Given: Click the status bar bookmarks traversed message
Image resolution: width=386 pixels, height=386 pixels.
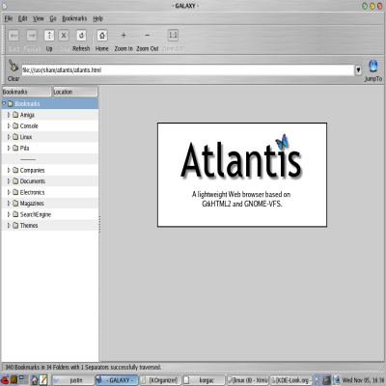Looking at the screenshot, I should (83, 367).
